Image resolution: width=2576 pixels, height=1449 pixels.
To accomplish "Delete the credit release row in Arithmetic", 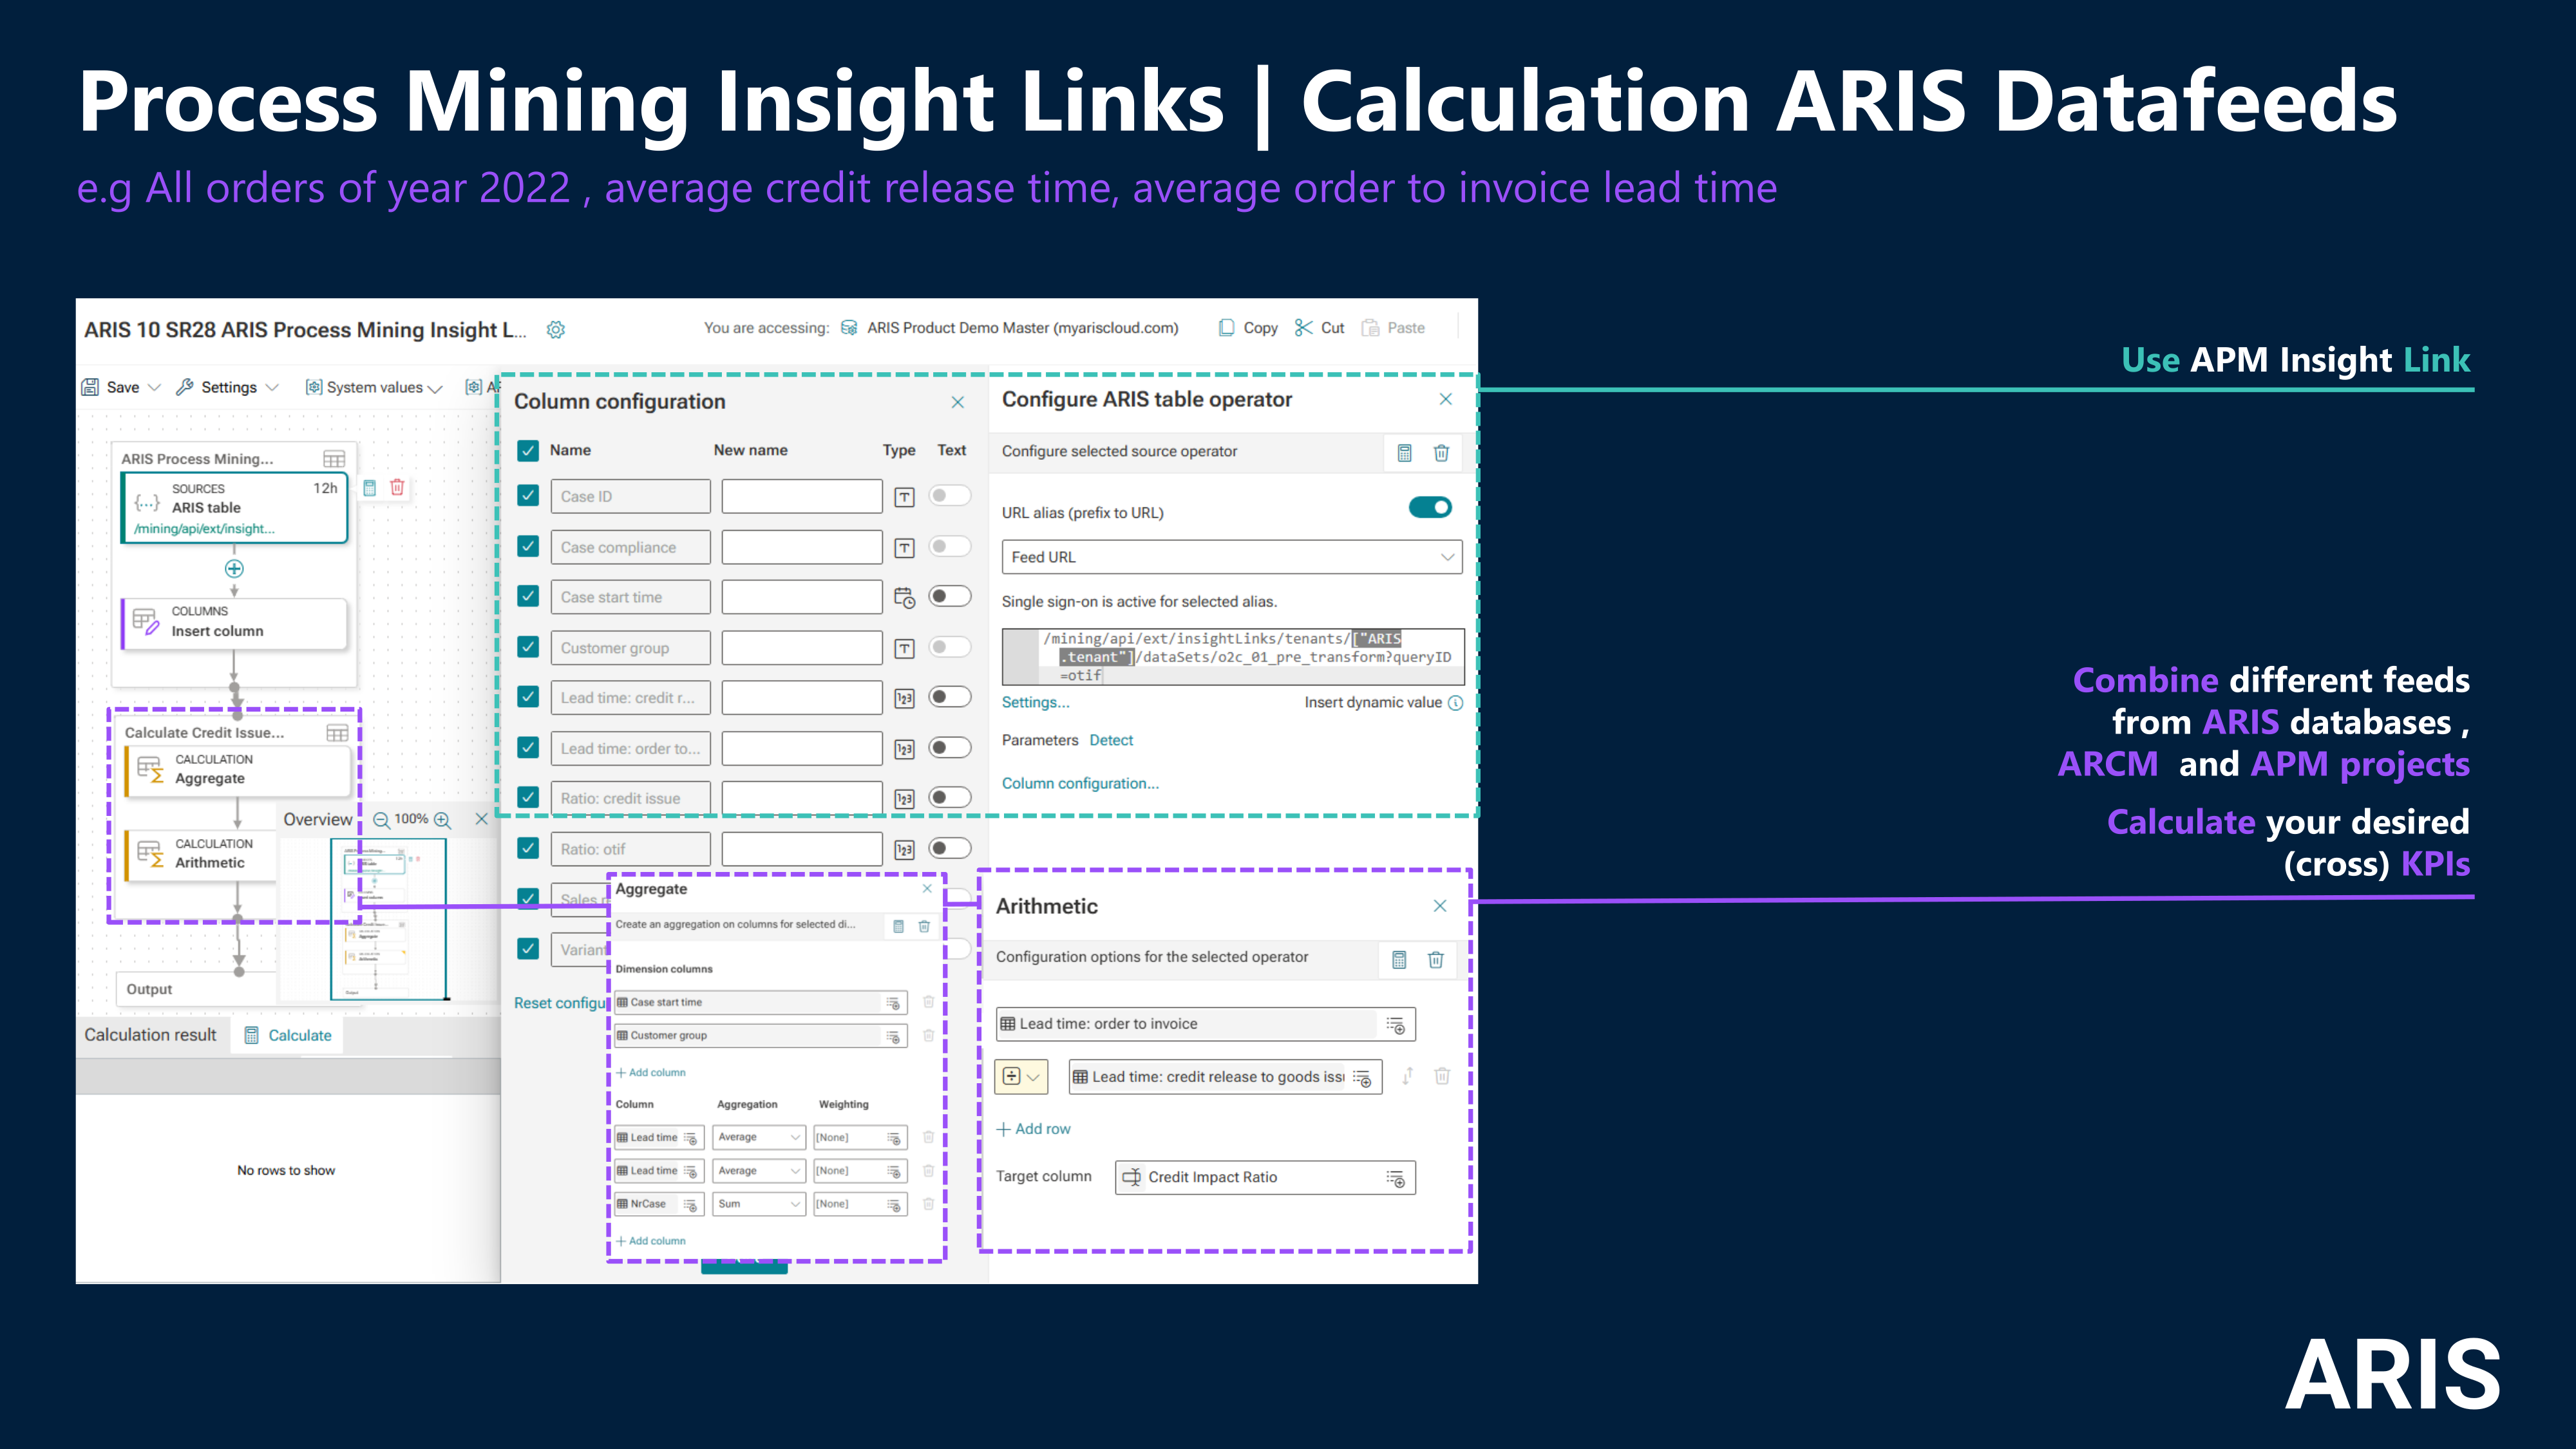I will [1442, 1076].
